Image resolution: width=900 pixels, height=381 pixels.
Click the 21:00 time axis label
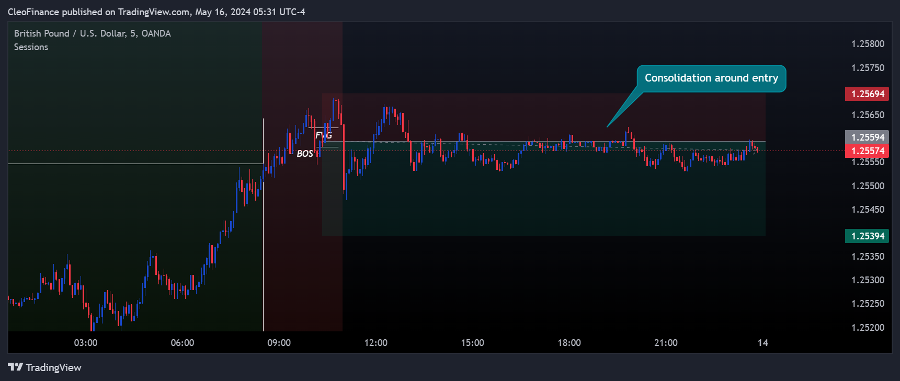666,343
